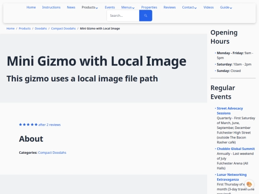The width and height of the screenshot is (259, 194).
Task: Open the Videos nav link
Action: [x=209, y=7]
